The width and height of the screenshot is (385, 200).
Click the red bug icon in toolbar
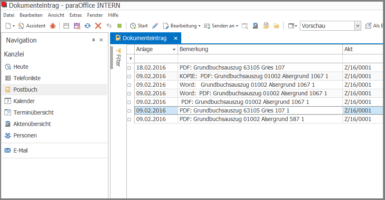click(53, 26)
